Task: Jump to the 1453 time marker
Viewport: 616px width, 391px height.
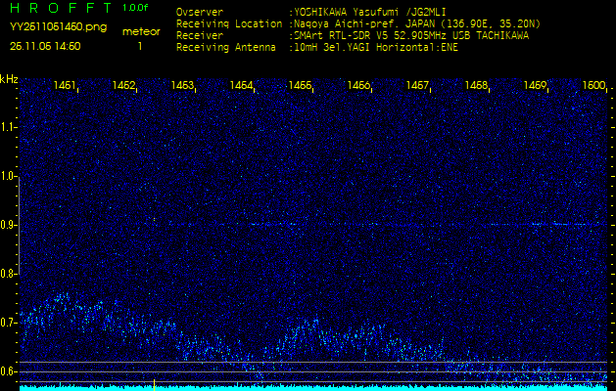Action: point(182,86)
